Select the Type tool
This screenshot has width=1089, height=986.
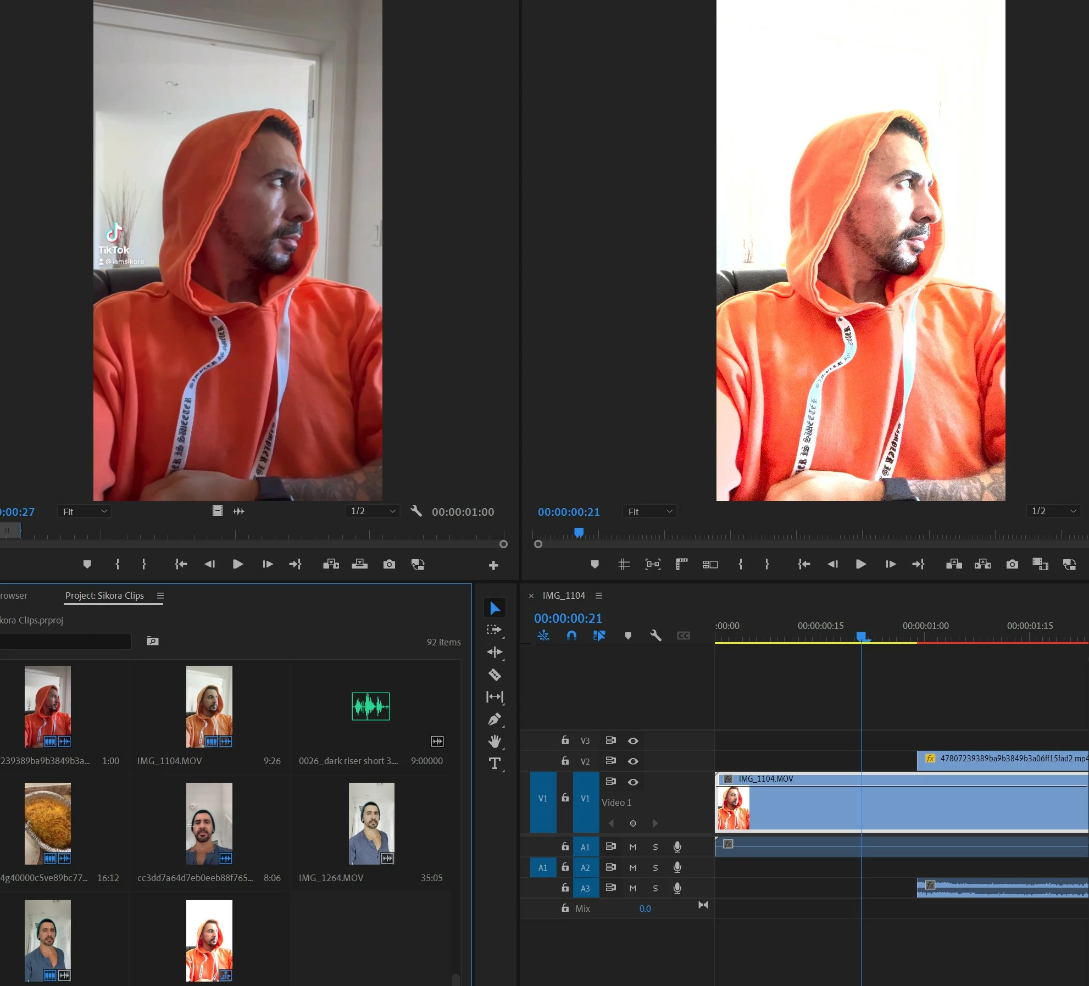pyautogui.click(x=495, y=764)
